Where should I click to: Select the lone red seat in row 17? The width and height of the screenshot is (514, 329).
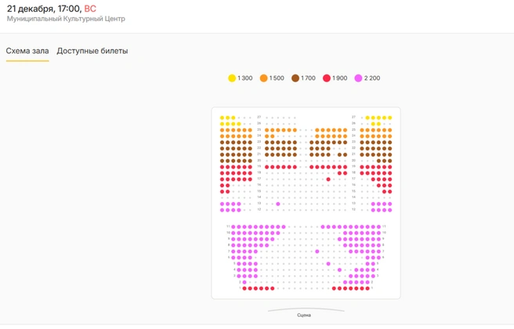point(328,179)
